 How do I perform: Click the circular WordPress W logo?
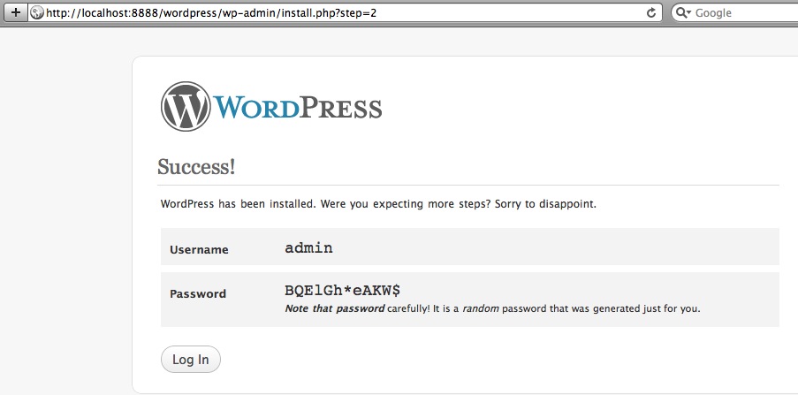click(x=186, y=106)
